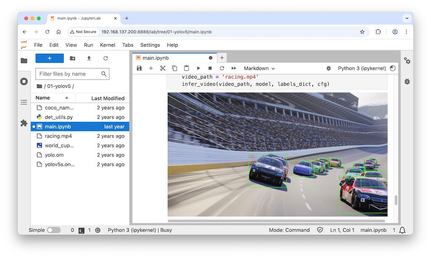Expand Chrome's tab search dropdown arrow
The height and width of the screenshot is (258, 431).
pos(407,18)
